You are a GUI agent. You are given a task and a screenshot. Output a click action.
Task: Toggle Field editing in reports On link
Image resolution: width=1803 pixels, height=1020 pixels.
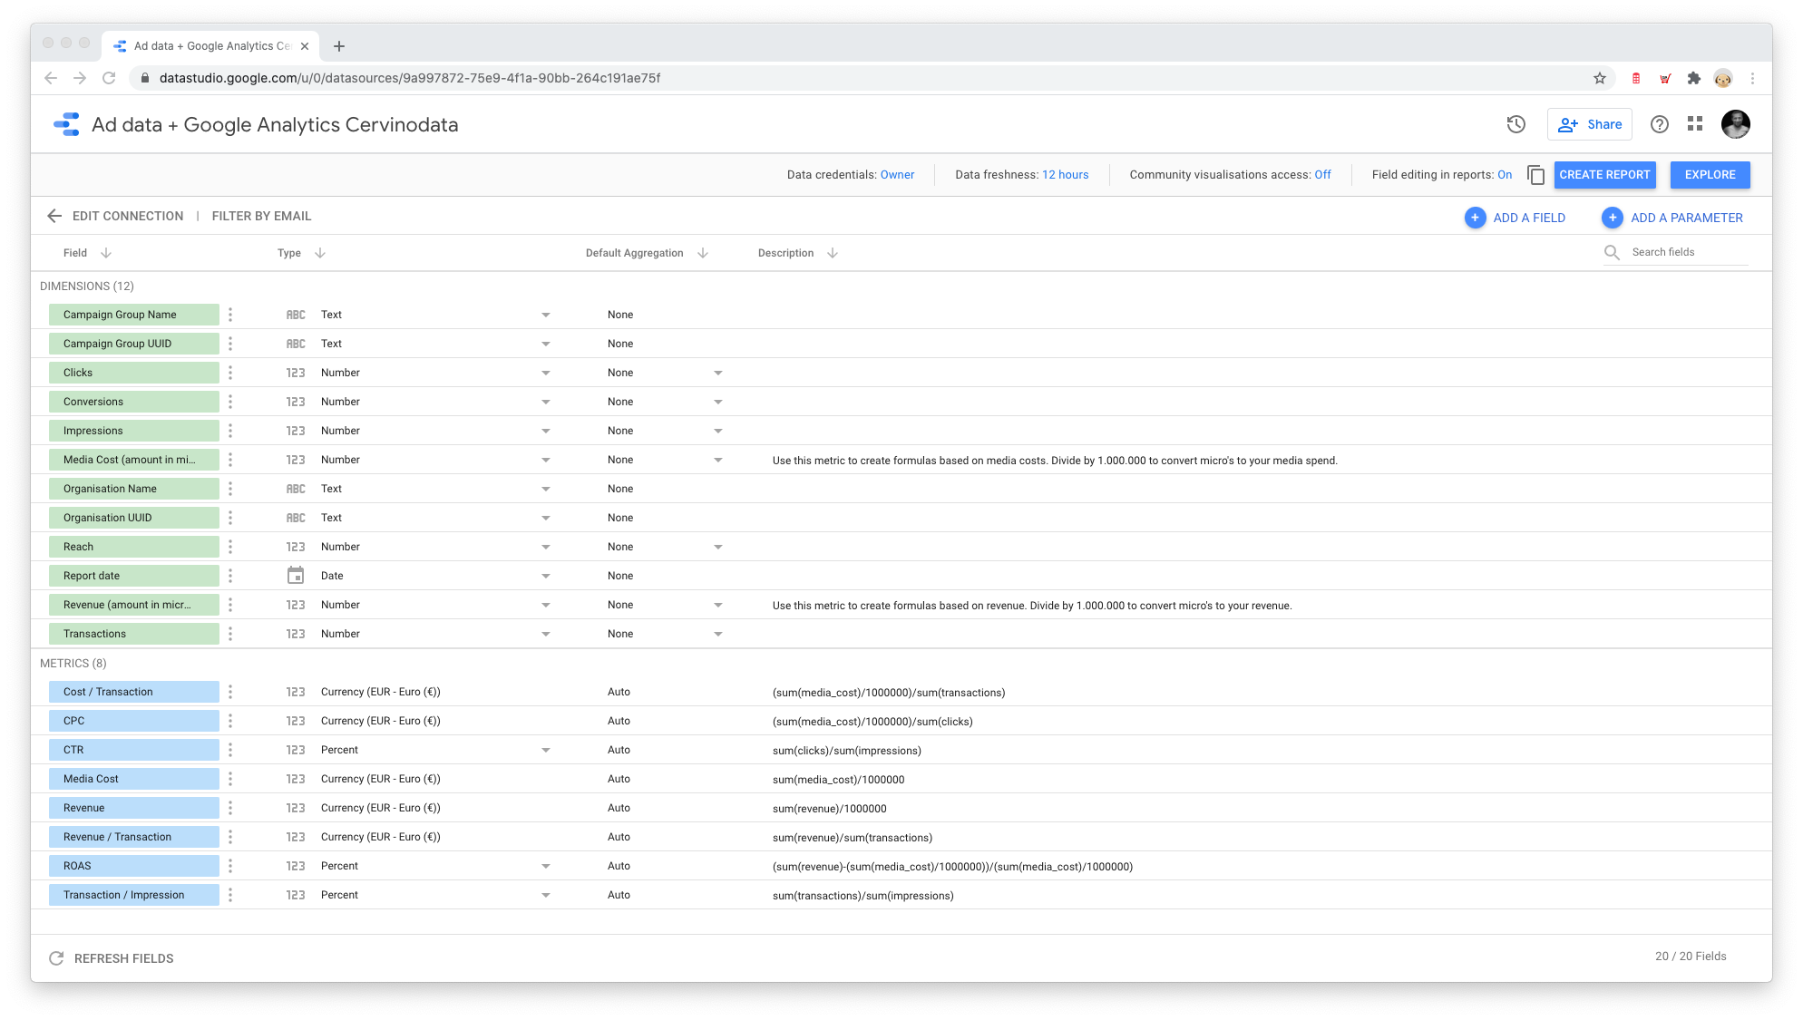pos(1505,175)
